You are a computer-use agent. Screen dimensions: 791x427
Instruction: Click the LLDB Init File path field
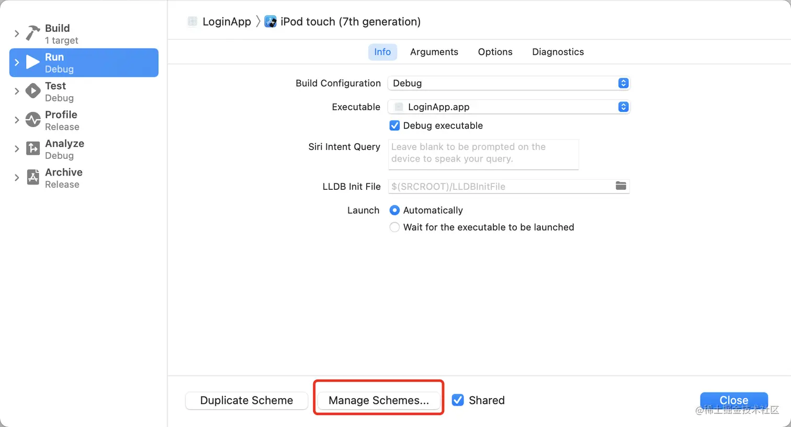click(x=508, y=187)
